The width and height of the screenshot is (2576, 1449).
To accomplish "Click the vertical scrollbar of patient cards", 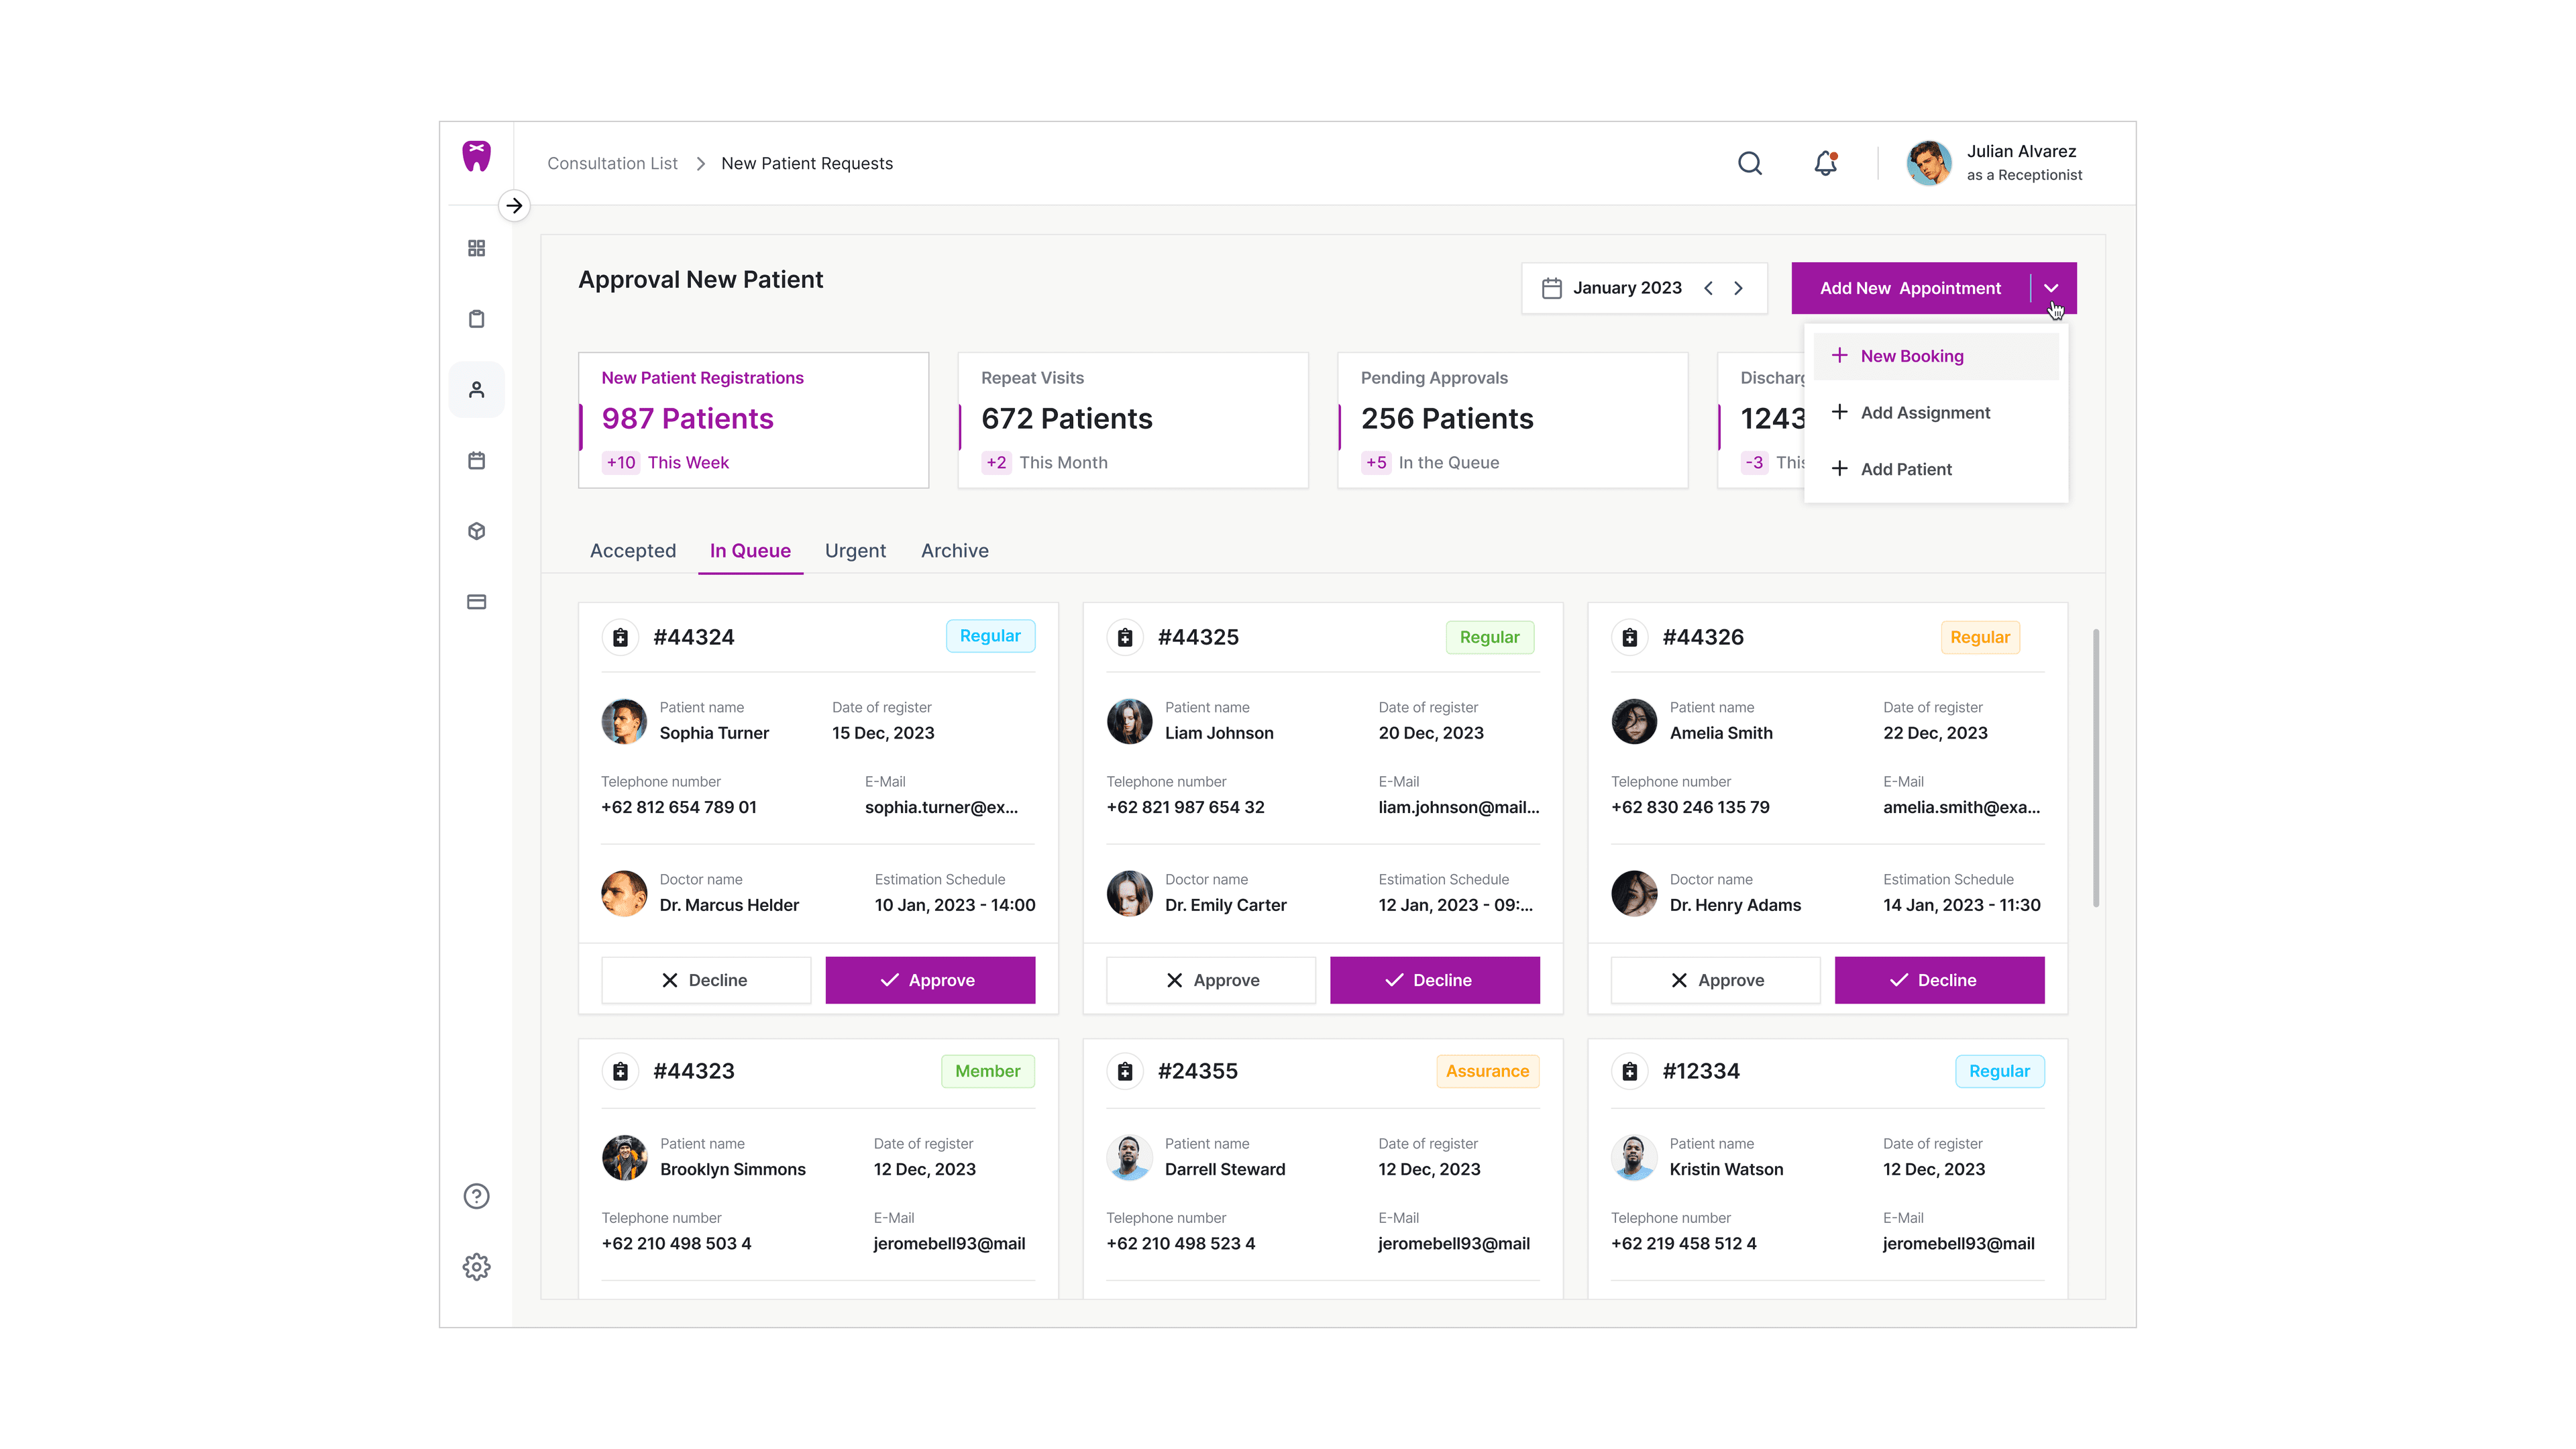I will (x=2095, y=768).
